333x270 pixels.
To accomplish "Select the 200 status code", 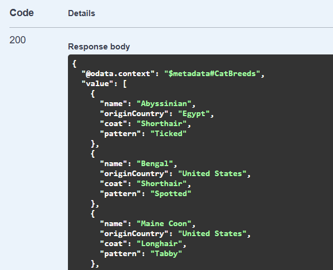I will click(x=18, y=40).
